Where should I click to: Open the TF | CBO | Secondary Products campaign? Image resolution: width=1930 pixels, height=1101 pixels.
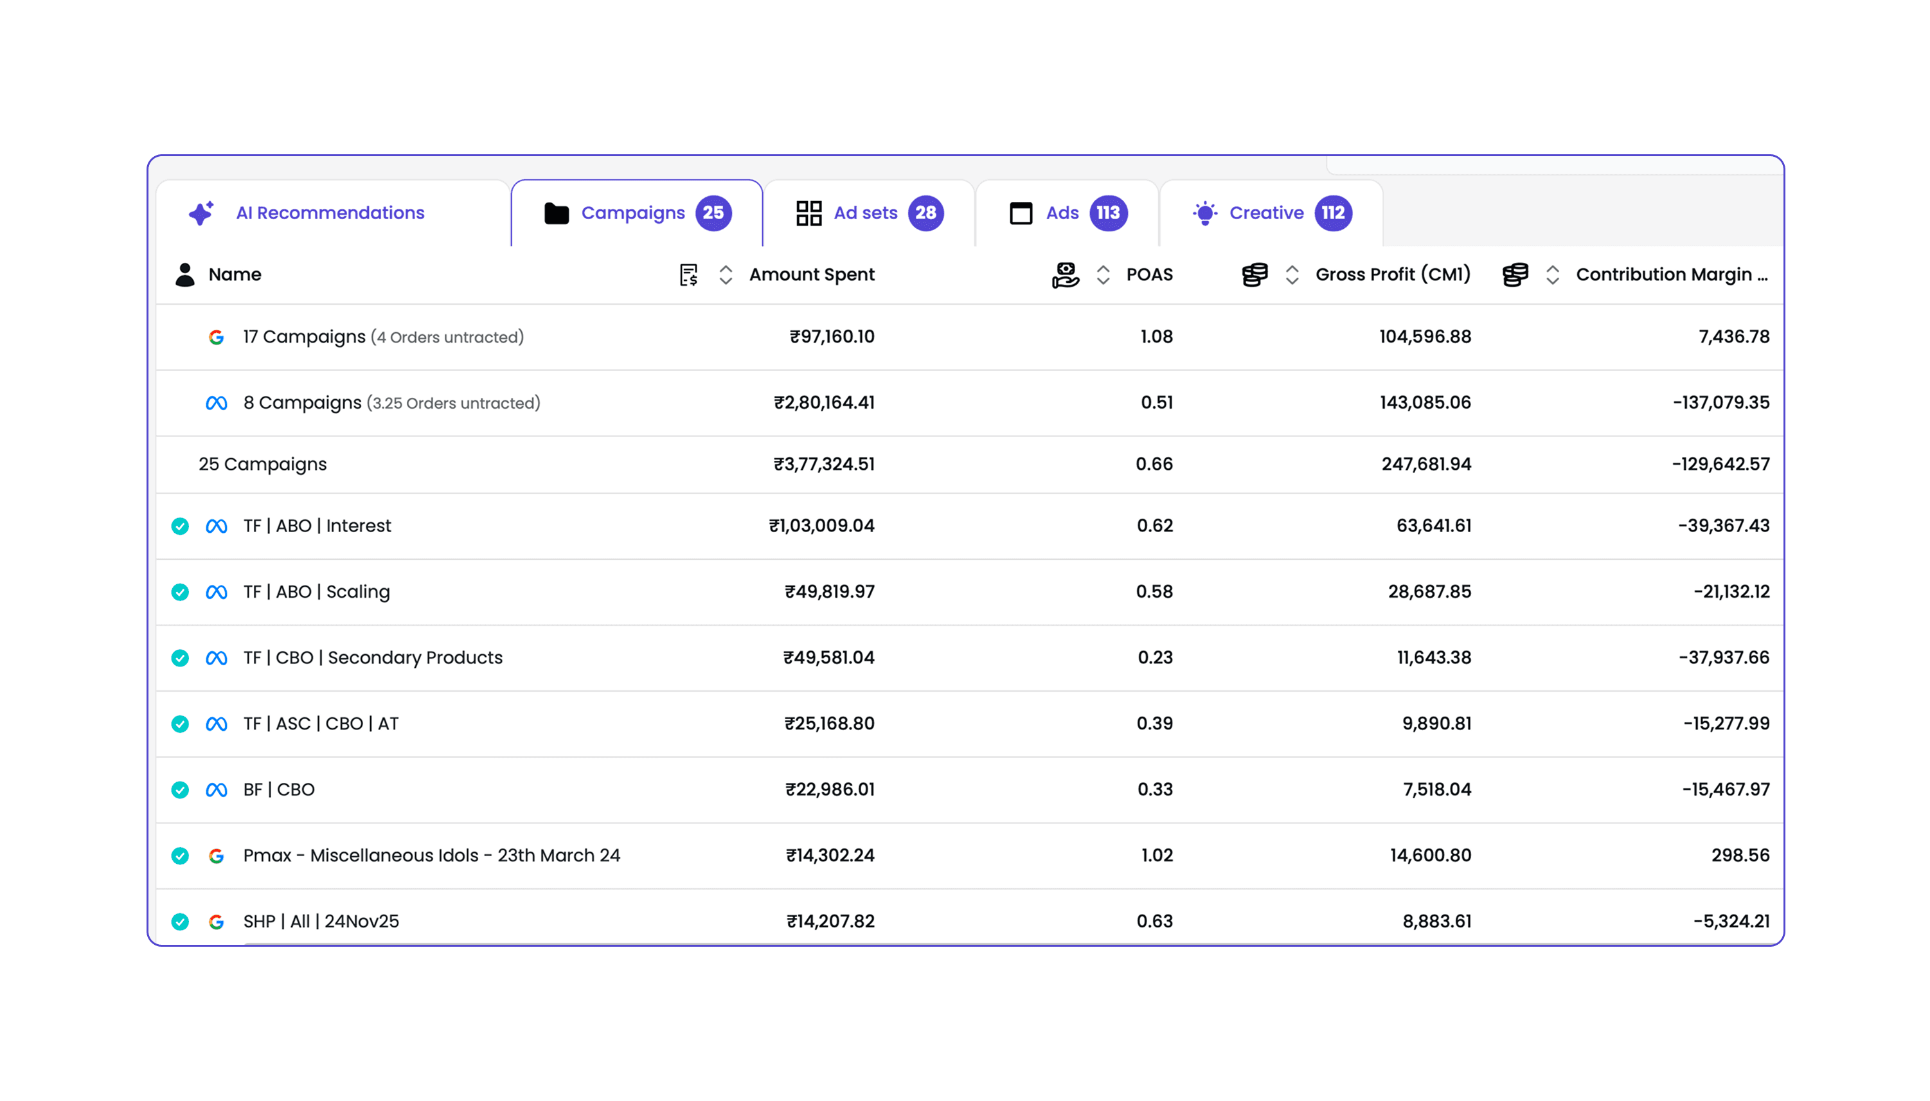[x=373, y=658]
